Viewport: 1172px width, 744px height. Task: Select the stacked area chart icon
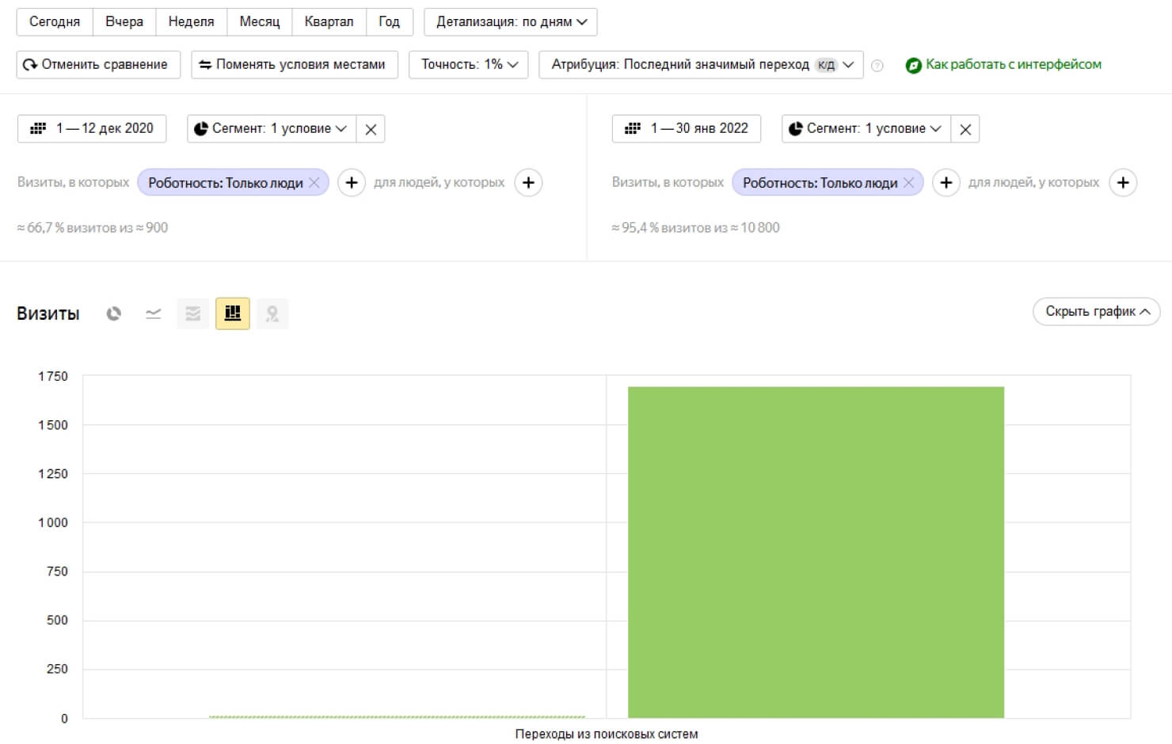coord(192,313)
